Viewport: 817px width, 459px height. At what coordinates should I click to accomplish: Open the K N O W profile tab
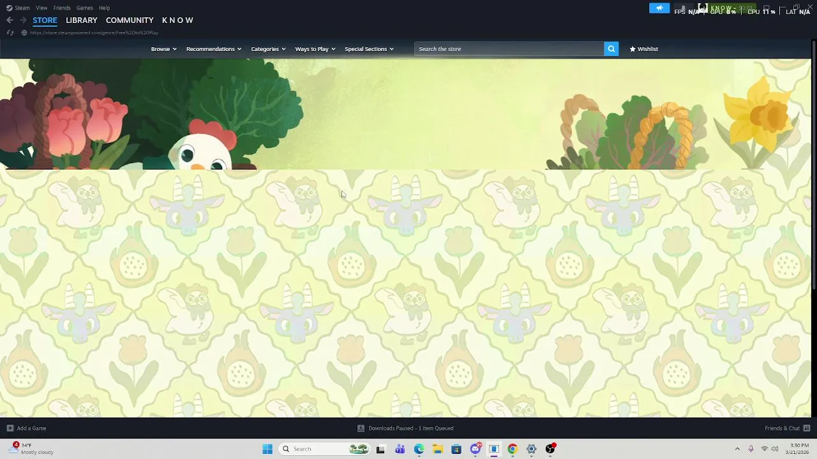pos(177,20)
